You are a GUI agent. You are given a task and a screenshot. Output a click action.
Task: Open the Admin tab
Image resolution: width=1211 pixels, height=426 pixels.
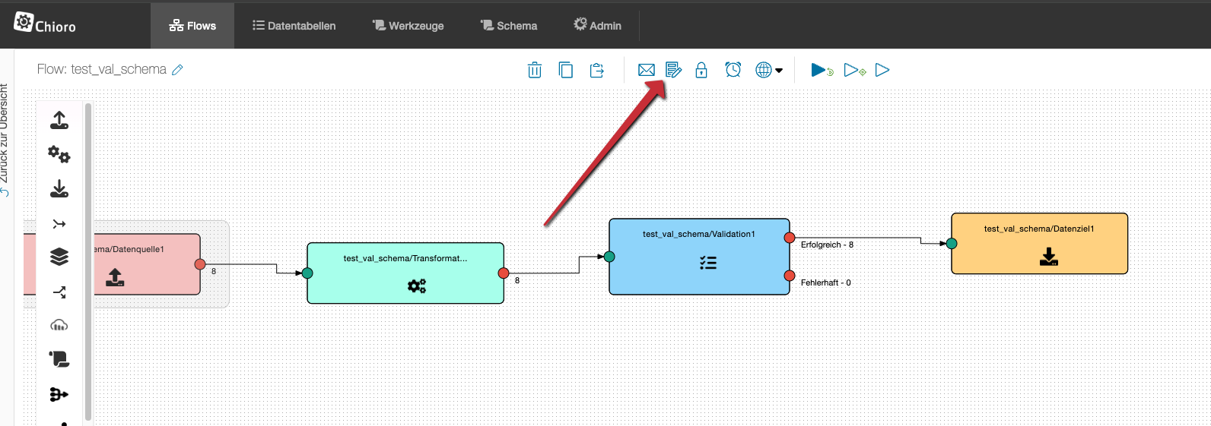pyautogui.click(x=597, y=26)
